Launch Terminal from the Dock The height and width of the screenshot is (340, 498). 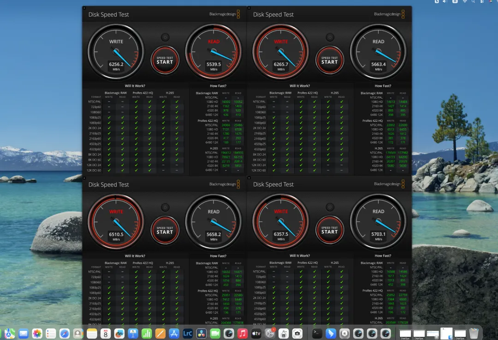coord(317,334)
